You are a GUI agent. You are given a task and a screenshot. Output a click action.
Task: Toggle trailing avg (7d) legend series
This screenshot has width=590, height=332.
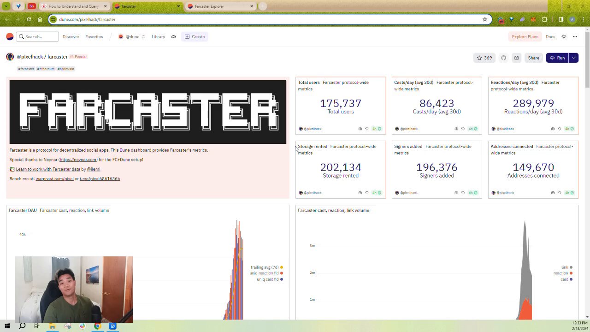tap(267, 267)
